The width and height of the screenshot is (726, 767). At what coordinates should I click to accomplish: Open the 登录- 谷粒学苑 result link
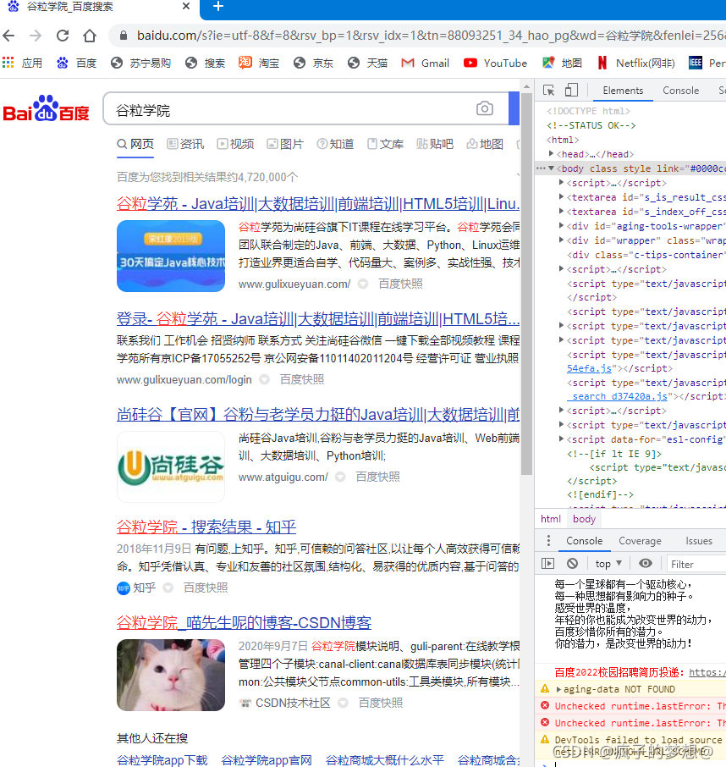pos(318,319)
